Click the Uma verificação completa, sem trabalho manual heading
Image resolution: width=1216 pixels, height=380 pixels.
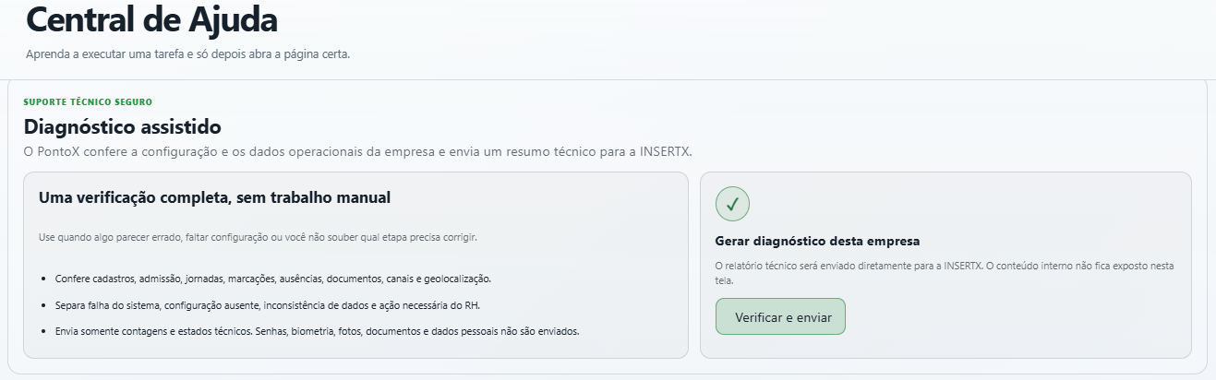coord(214,197)
